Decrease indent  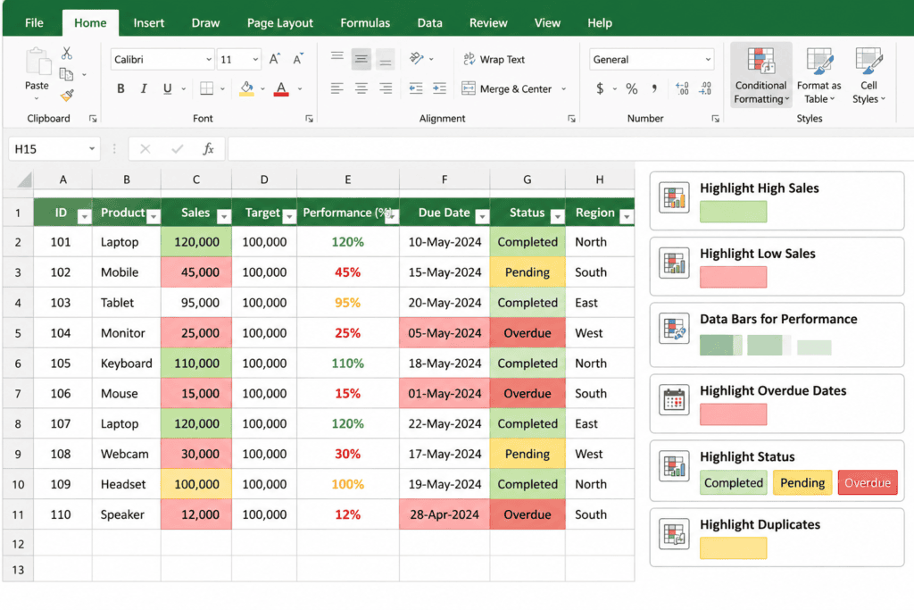[416, 88]
